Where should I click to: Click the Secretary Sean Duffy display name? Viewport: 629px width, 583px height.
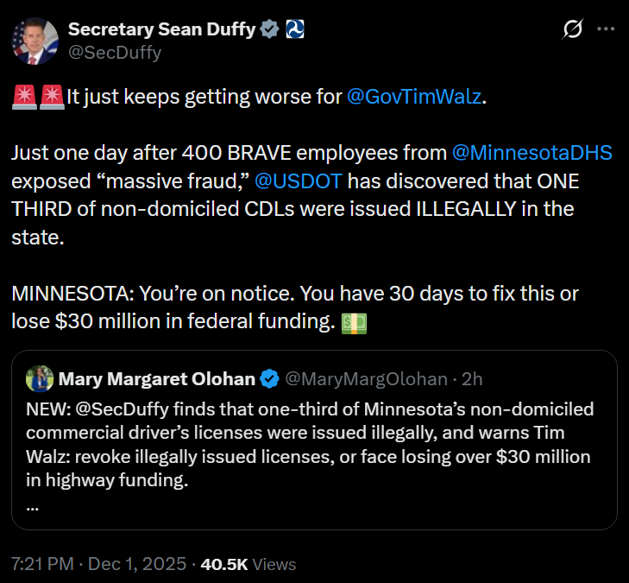pyautogui.click(x=162, y=29)
